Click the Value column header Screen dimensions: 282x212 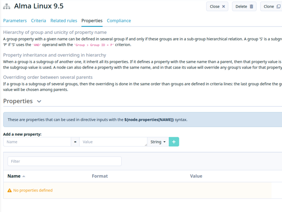coord(196,176)
